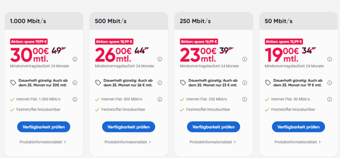Expand Produktinformationsblatt chevron of 250 Mbit/s plan
The height and width of the screenshot is (158, 340).
235,142
